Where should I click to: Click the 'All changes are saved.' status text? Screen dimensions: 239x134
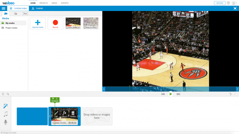pyautogui.click(x=8, y=133)
